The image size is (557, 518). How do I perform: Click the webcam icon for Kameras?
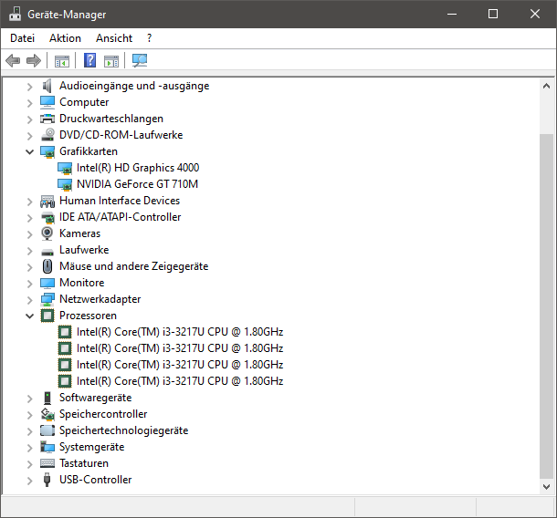[47, 233]
